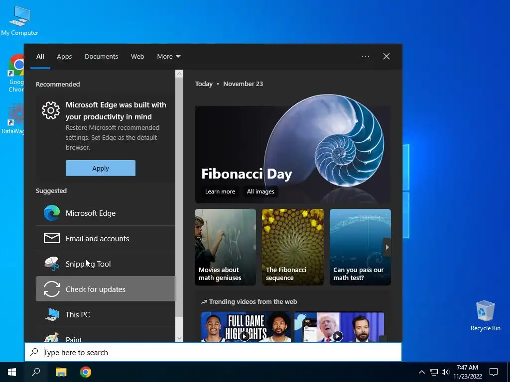Click the taskbar clock showing 7:47 AM
Viewport: 510px width, 382px height.
pos(467,372)
